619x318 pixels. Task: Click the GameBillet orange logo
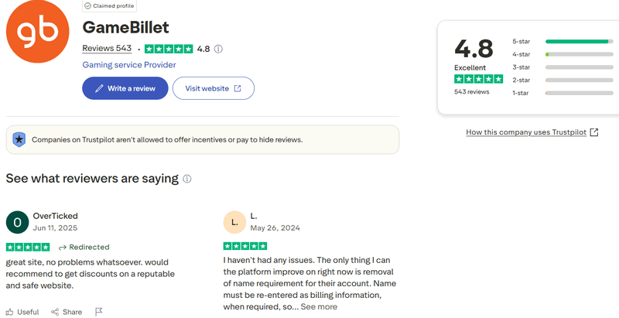(x=38, y=36)
